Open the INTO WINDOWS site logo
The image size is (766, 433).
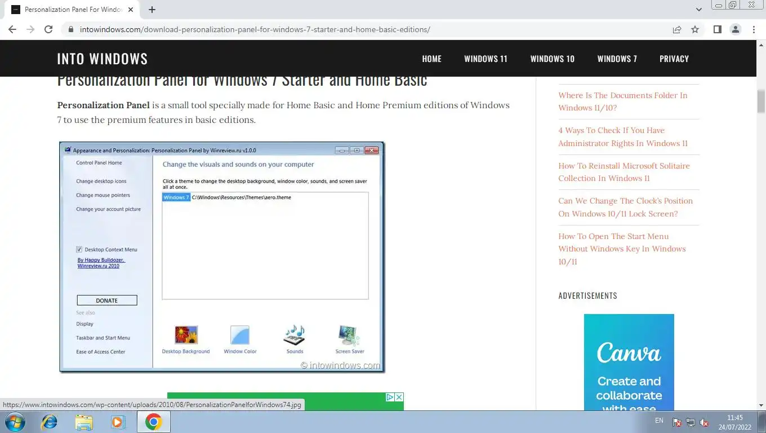(102, 59)
